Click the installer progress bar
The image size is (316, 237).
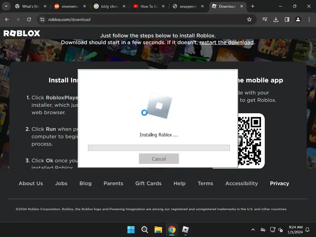click(159, 148)
